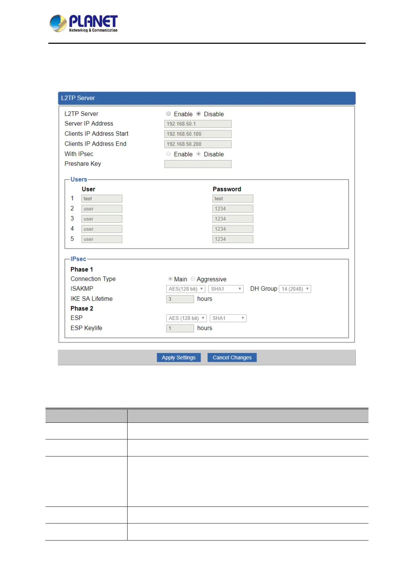Open ISAKMP AES(128 bit) encryption dropdown
The width and height of the screenshot is (414, 585).
coord(186,289)
